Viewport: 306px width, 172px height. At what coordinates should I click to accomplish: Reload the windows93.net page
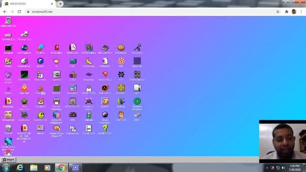(19, 11)
